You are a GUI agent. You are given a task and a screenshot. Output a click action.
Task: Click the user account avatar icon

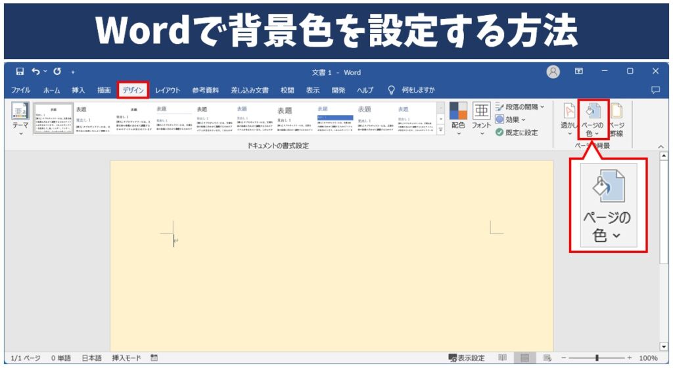point(553,72)
